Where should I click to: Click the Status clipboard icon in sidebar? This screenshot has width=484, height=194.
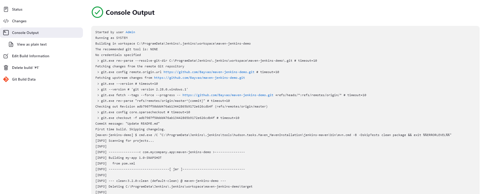click(x=6, y=9)
